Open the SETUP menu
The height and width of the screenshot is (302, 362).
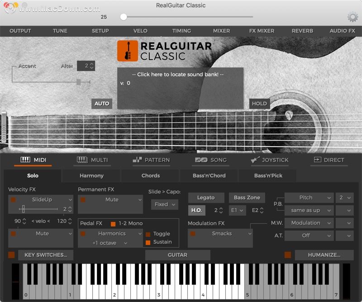point(100,31)
